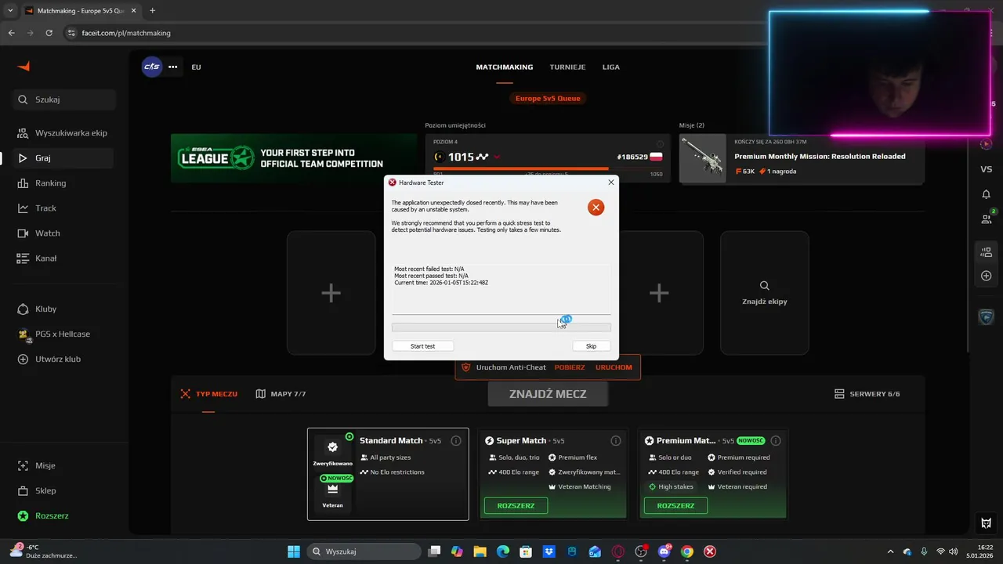Show info for Premium Match
The height and width of the screenshot is (564, 1003).
tap(775, 441)
